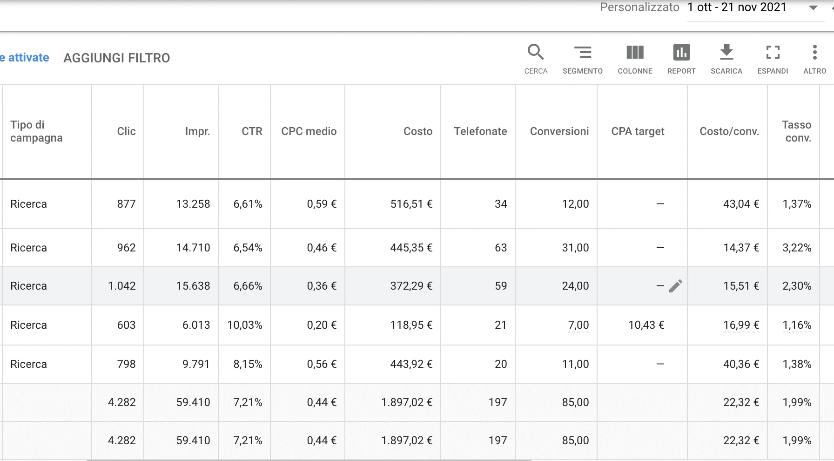Image resolution: width=834 pixels, height=461 pixels.
Task: Click CPA target dash in 877 row
Action: (660, 204)
